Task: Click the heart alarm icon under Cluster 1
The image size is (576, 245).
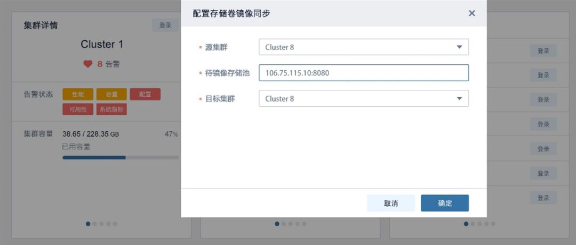Action: [88, 64]
